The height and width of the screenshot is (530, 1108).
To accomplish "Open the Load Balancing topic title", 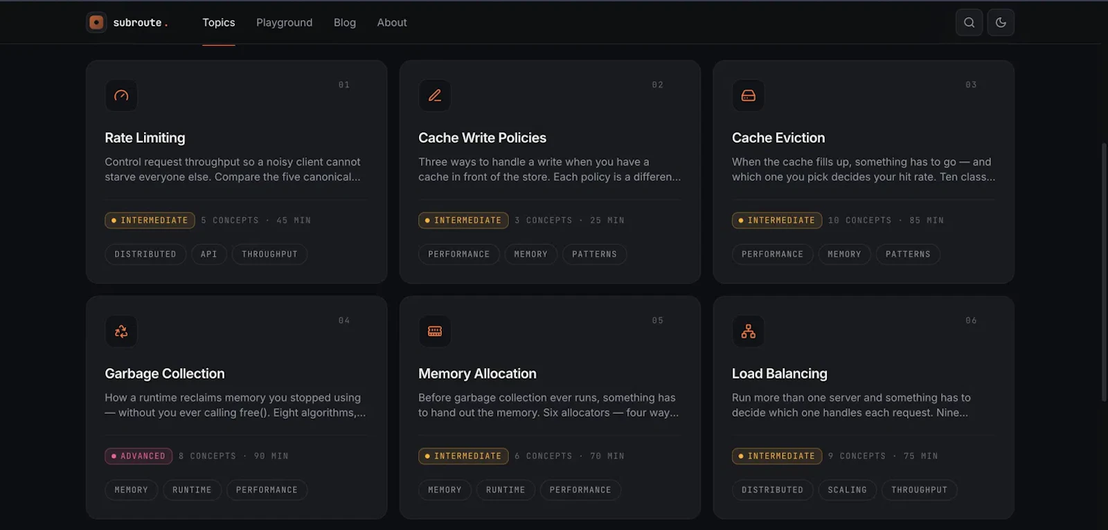I will pos(780,374).
